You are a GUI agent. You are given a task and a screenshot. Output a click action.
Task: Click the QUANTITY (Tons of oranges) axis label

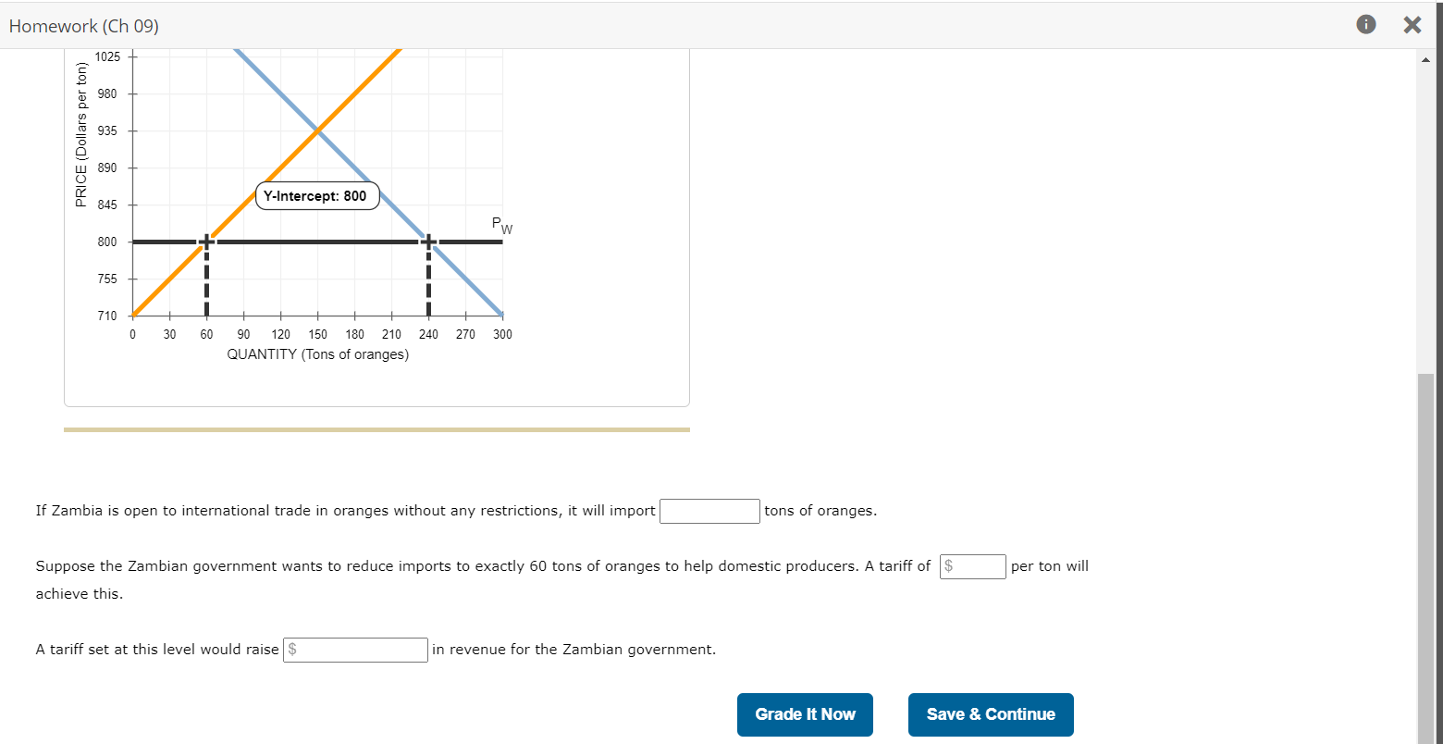coord(317,354)
